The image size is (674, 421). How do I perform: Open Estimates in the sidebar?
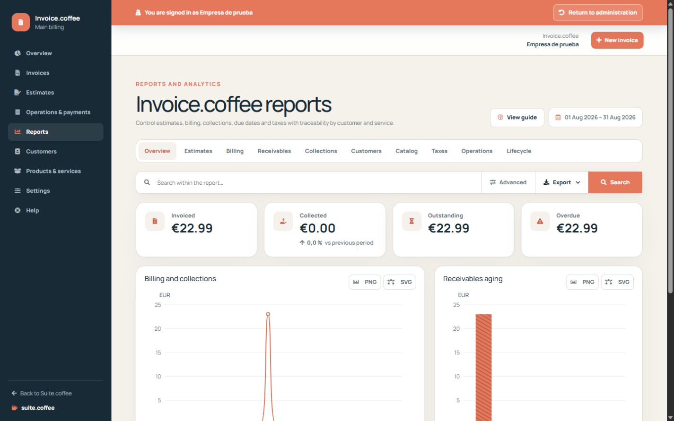coord(56,93)
